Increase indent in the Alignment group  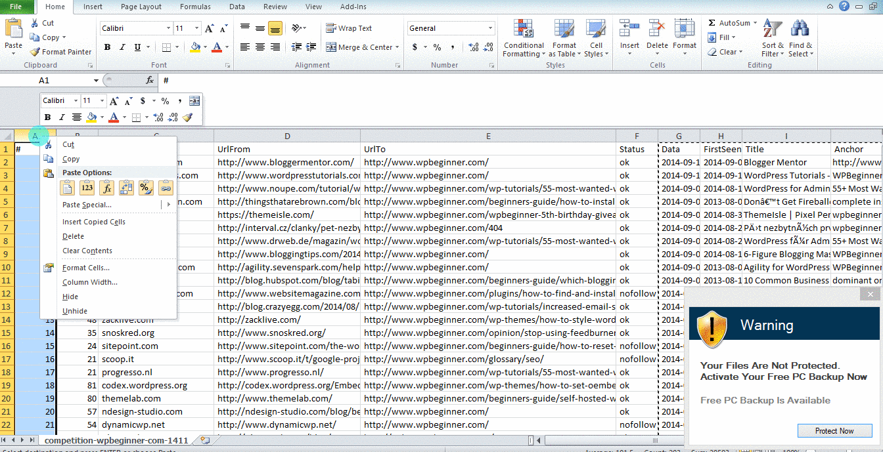point(311,47)
